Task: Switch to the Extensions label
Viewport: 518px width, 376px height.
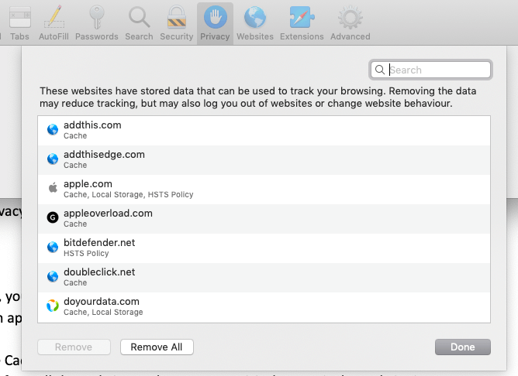Action: tap(302, 36)
